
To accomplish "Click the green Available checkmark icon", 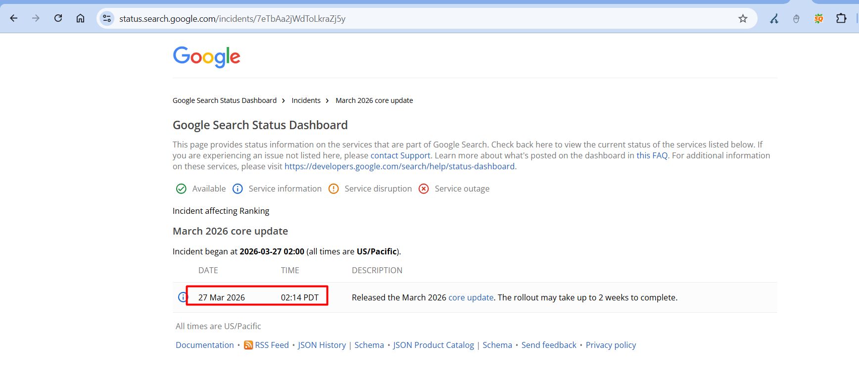I will tap(181, 189).
